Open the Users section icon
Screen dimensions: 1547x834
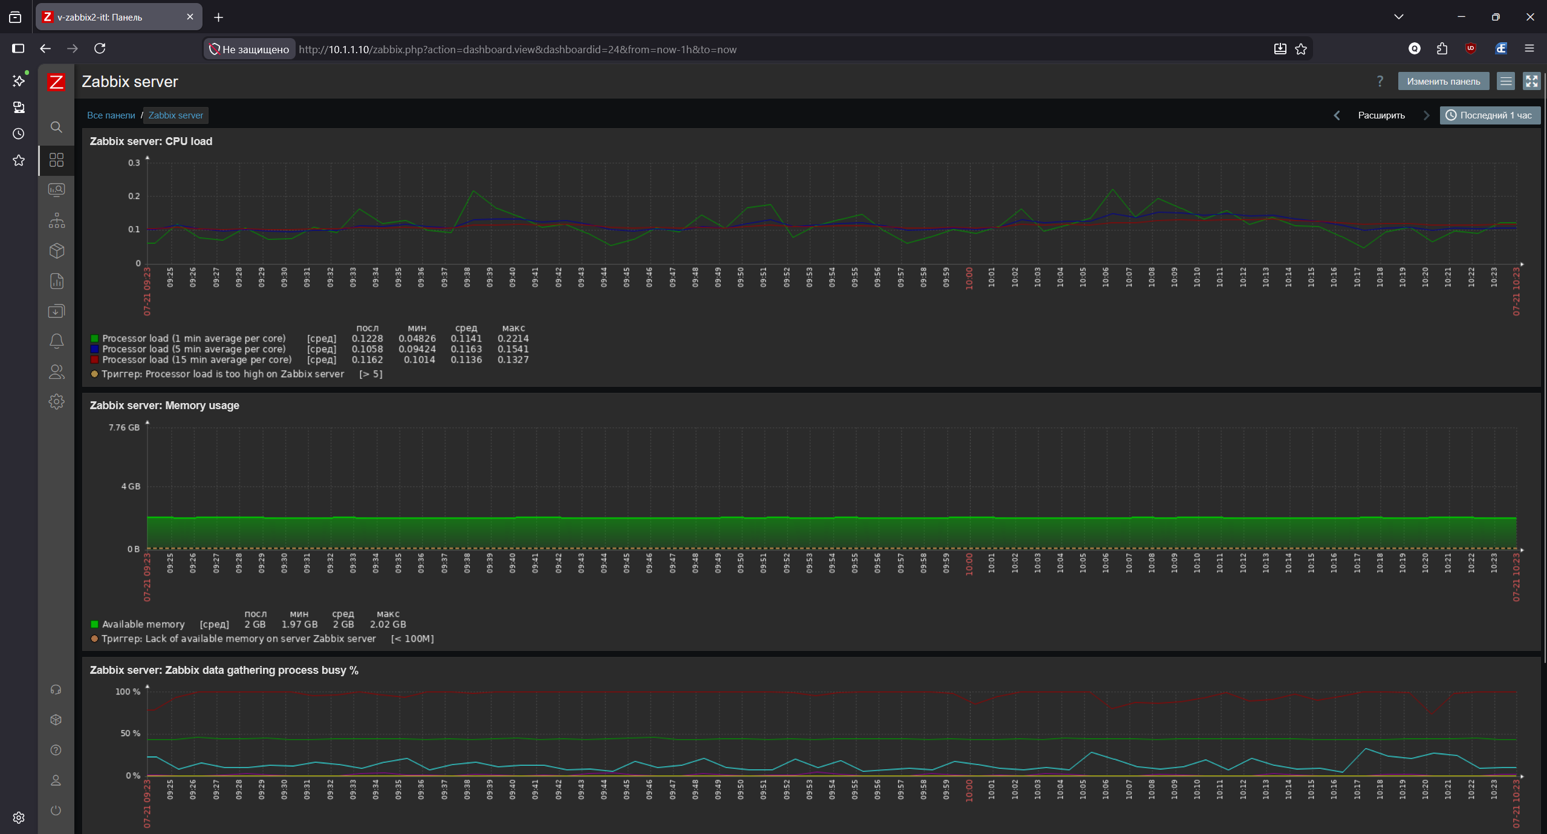(x=56, y=372)
